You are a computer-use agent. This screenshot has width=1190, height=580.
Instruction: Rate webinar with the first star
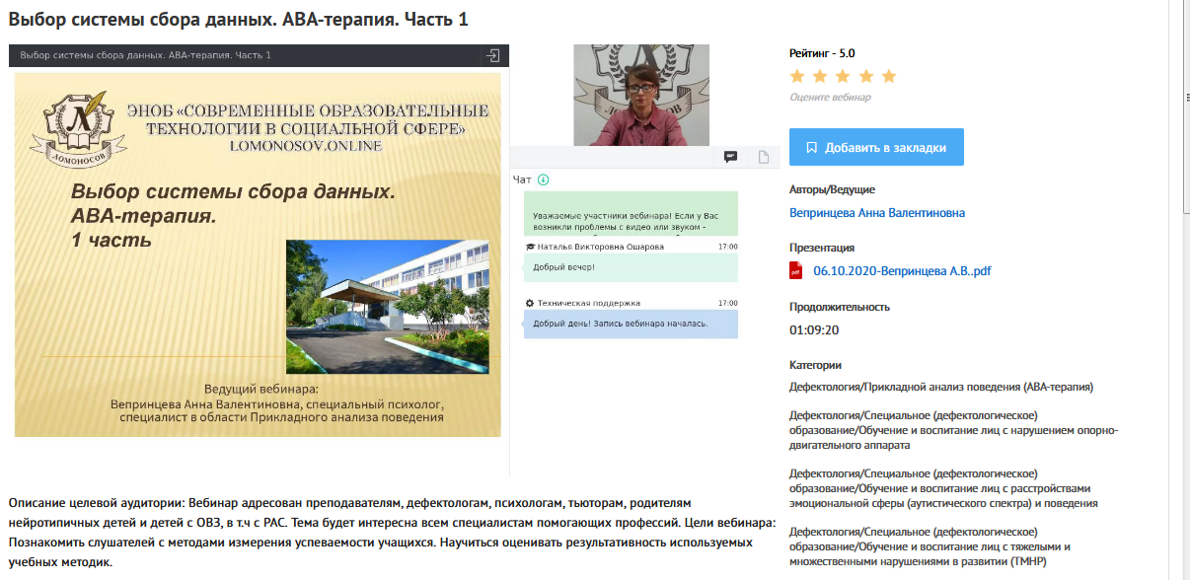tap(797, 76)
